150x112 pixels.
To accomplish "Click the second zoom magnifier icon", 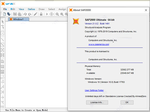I will pos(62,14).
